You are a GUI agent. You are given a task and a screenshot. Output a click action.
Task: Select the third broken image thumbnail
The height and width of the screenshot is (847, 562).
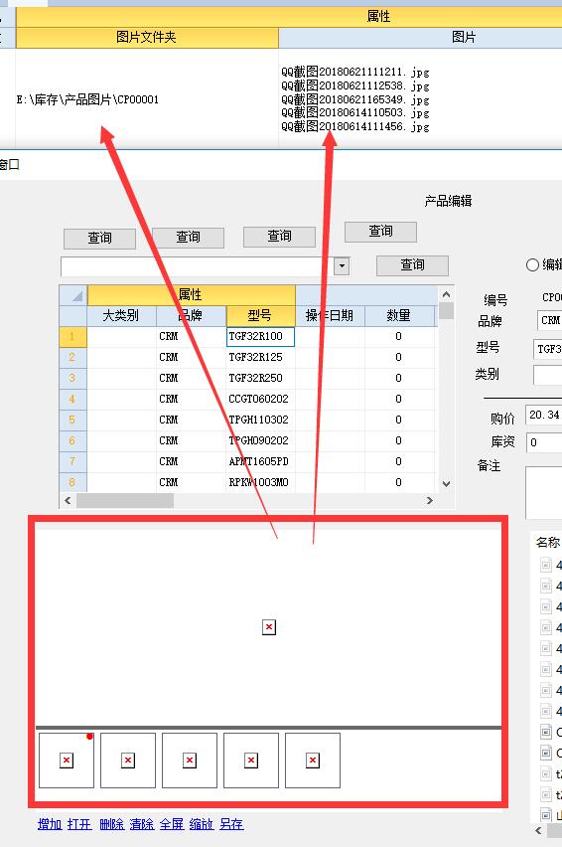click(190, 761)
